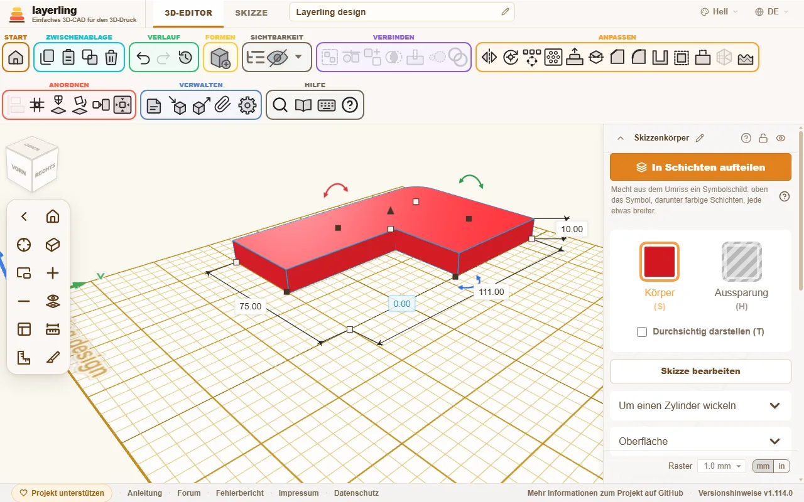Expand the Um einen Zylinder wickeln section
804x502 pixels.
700,405
